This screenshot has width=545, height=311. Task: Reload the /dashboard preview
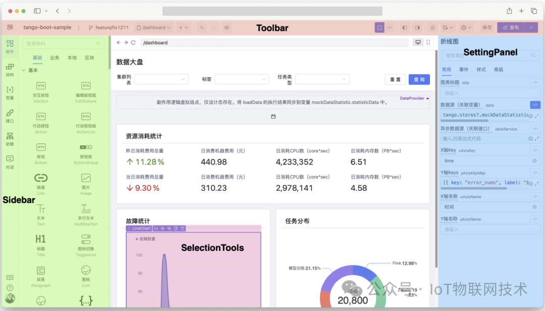click(x=133, y=42)
